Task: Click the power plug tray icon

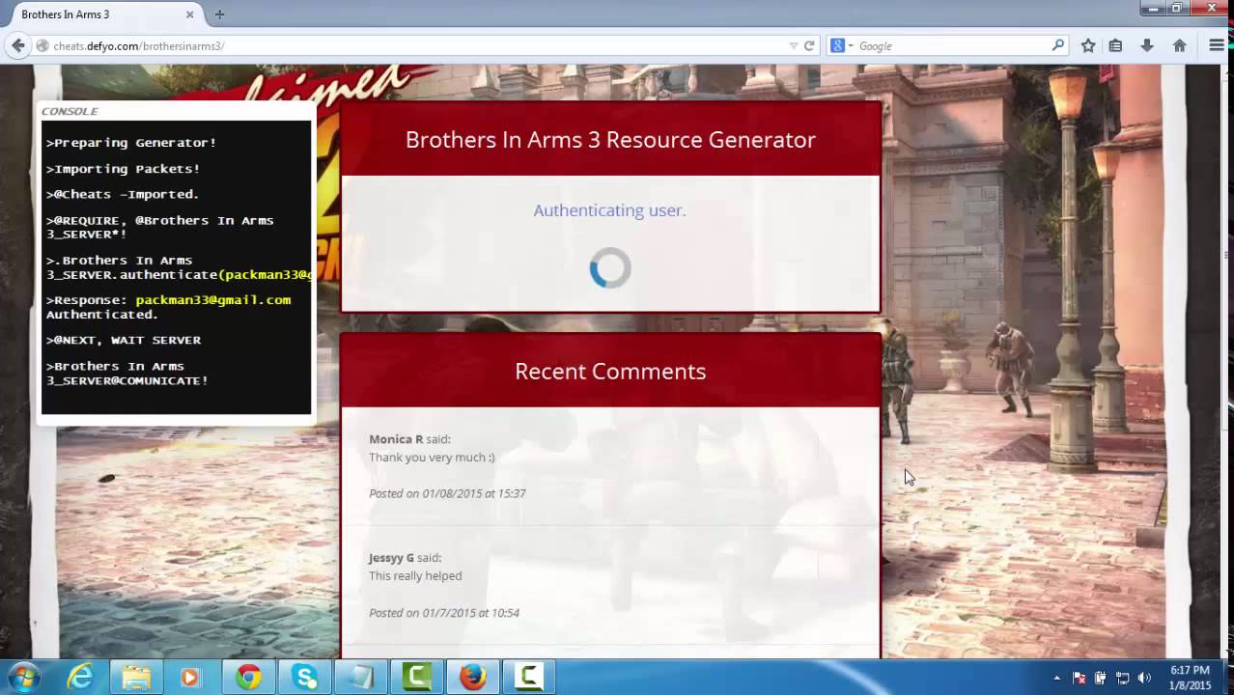Action: click(x=1101, y=678)
